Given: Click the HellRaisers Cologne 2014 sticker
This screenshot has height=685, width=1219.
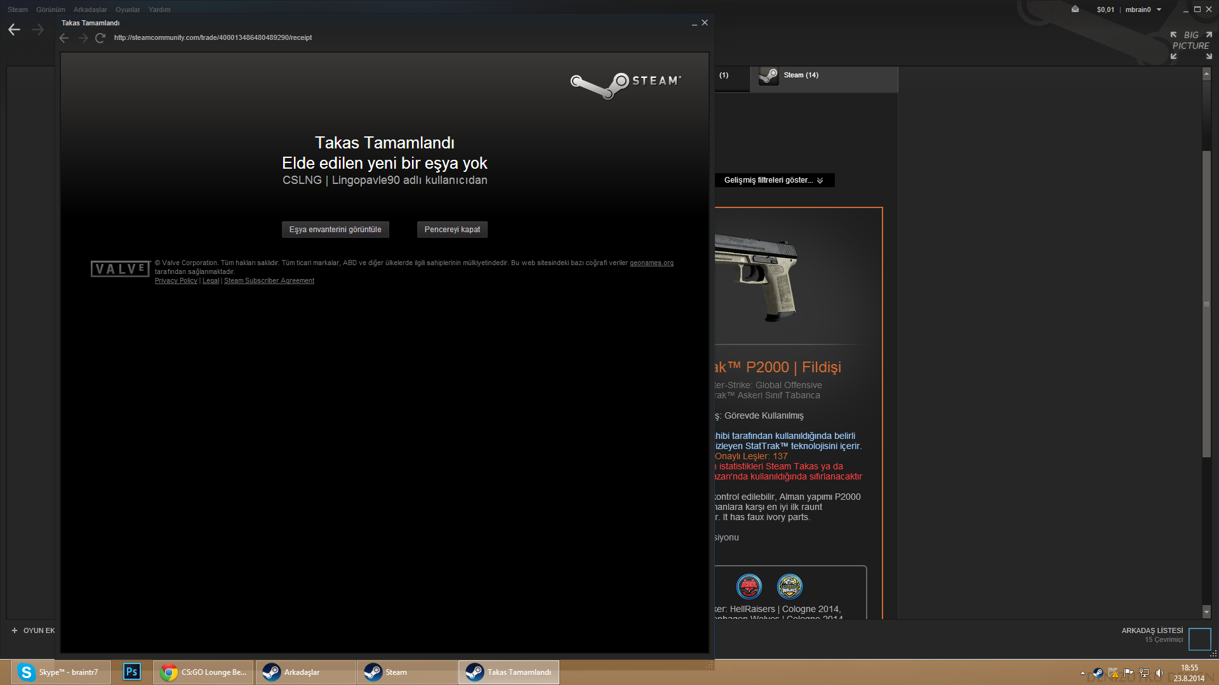Looking at the screenshot, I should [749, 587].
